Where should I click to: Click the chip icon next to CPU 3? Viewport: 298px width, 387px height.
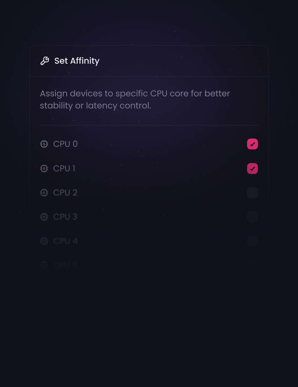point(44,217)
